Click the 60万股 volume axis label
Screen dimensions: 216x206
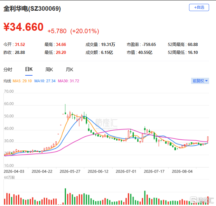[9, 177]
